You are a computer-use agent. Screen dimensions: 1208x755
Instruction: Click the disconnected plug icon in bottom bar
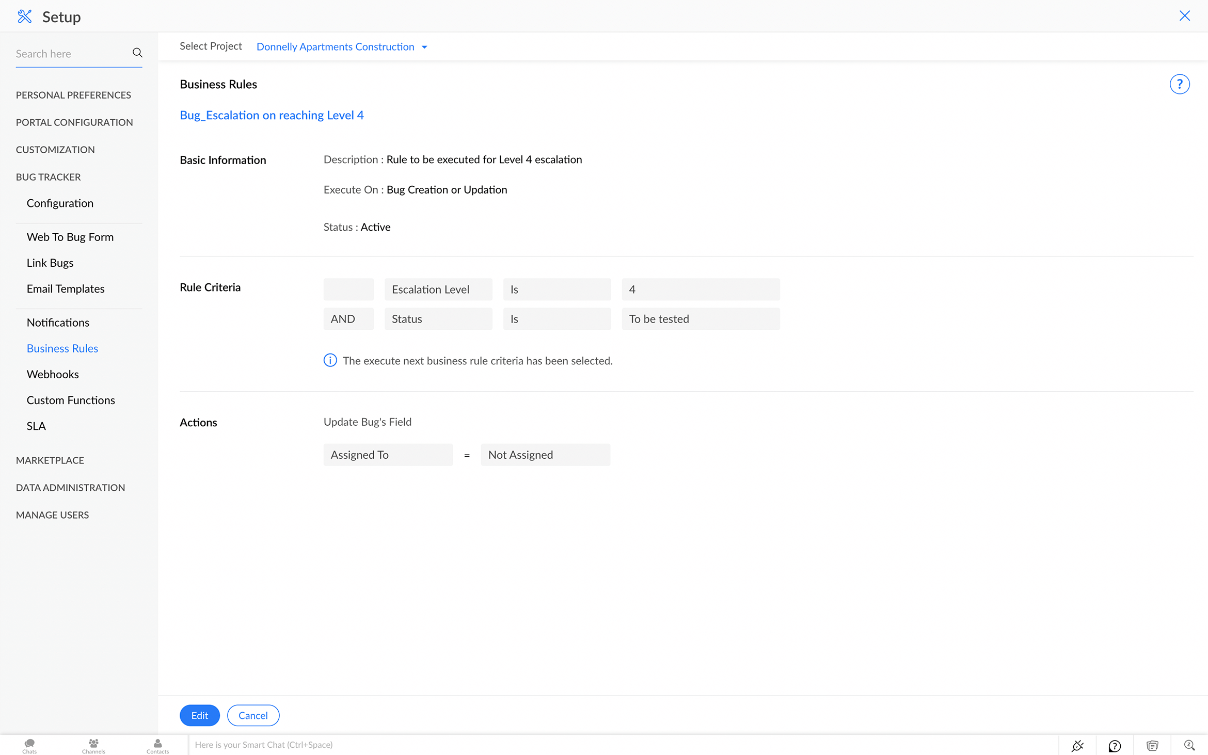pyautogui.click(x=1078, y=745)
